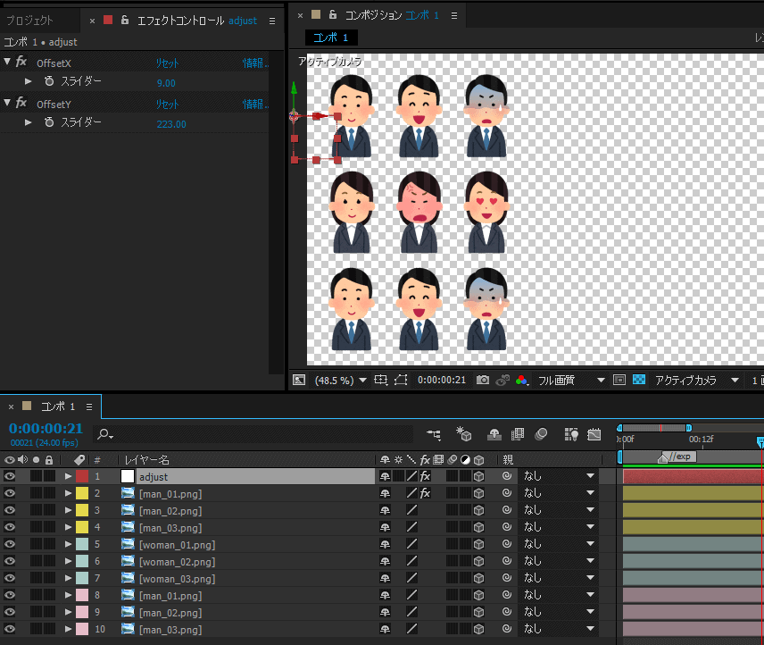Switch to the プロジェクト panel tab
The width and height of the screenshot is (764, 645).
(x=30, y=20)
